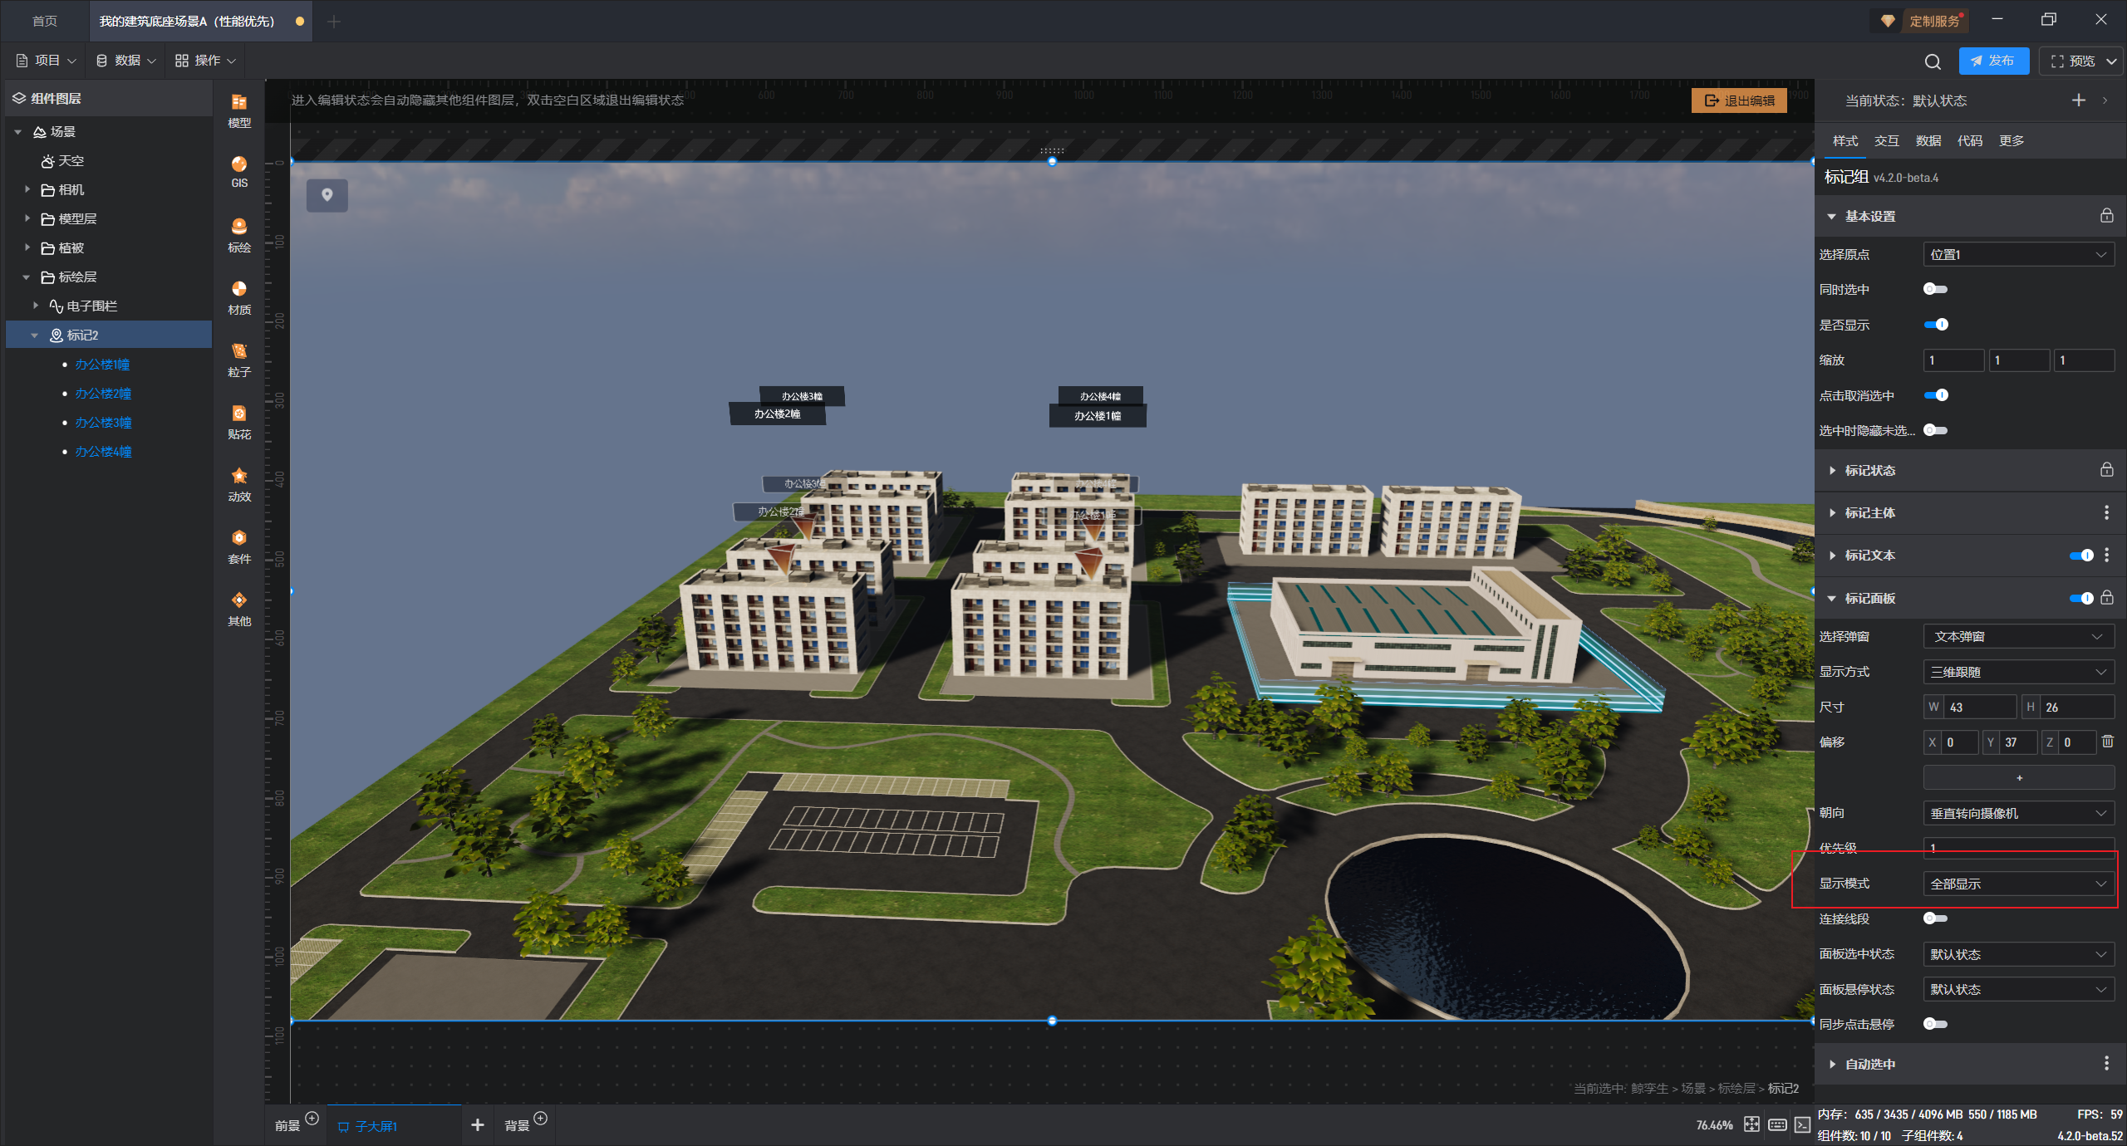This screenshot has height=1146, width=2127.
Task: Click the 退出编辑 button
Action: (x=1739, y=100)
